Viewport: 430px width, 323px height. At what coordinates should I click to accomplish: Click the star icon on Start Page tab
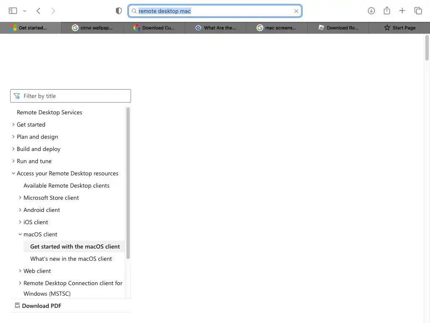click(387, 27)
